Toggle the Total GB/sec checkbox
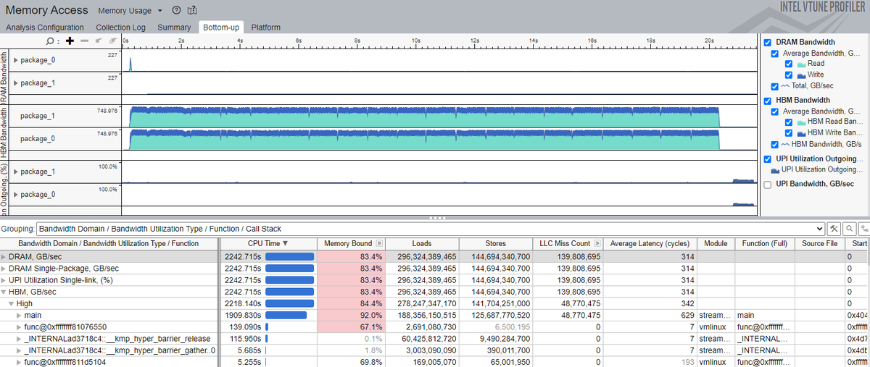Screen dimensions: 870x367 coord(775,86)
